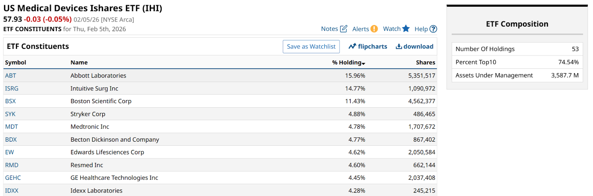Click the Help question mark icon
Screen dimensions: 593x196
tap(433, 29)
